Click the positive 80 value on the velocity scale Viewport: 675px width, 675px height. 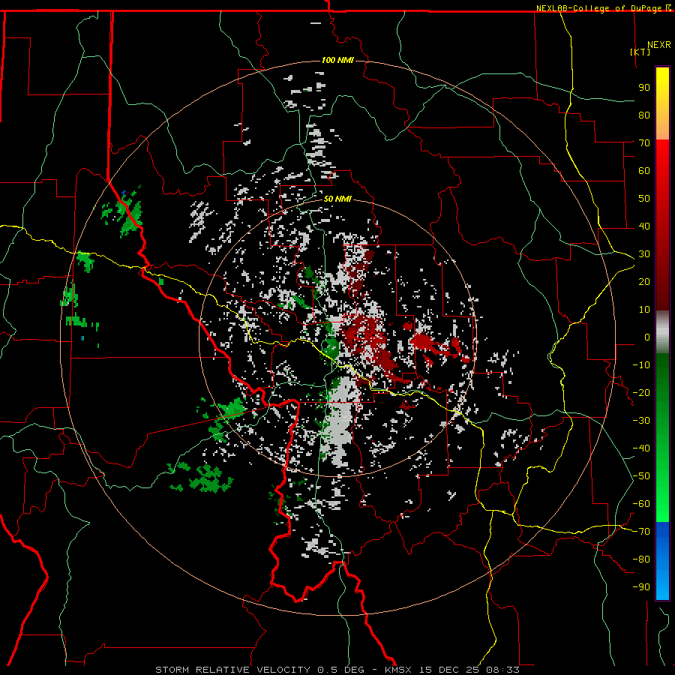click(644, 115)
